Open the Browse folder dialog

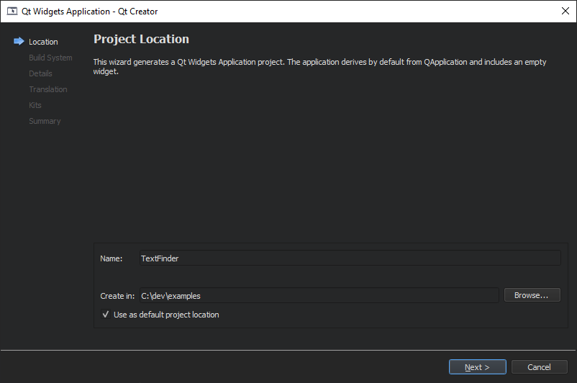tap(532, 295)
